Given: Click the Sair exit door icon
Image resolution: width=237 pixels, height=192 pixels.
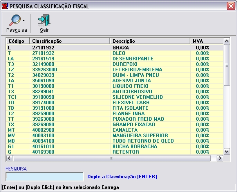Looking at the screenshot, I should coord(44,20).
